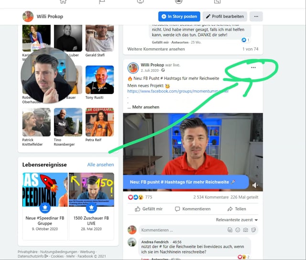Insert an emoji via the smiley icon
The width and height of the screenshot is (306, 260).
tap(238, 230)
